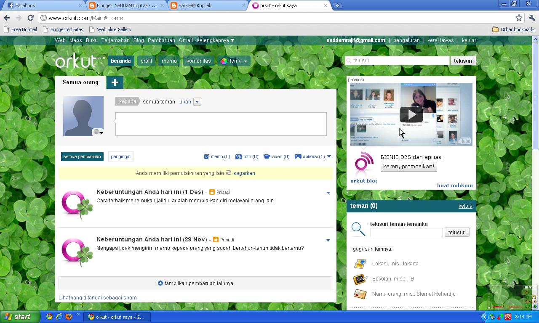Click the Lokasi suggestion icon
The width and height of the screenshot is (539, 323).
pyautogui.click(x=360, y=264)
